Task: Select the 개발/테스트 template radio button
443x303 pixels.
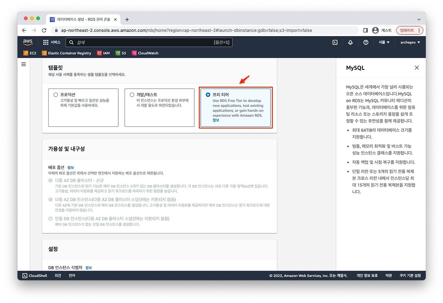Action: 132,95
